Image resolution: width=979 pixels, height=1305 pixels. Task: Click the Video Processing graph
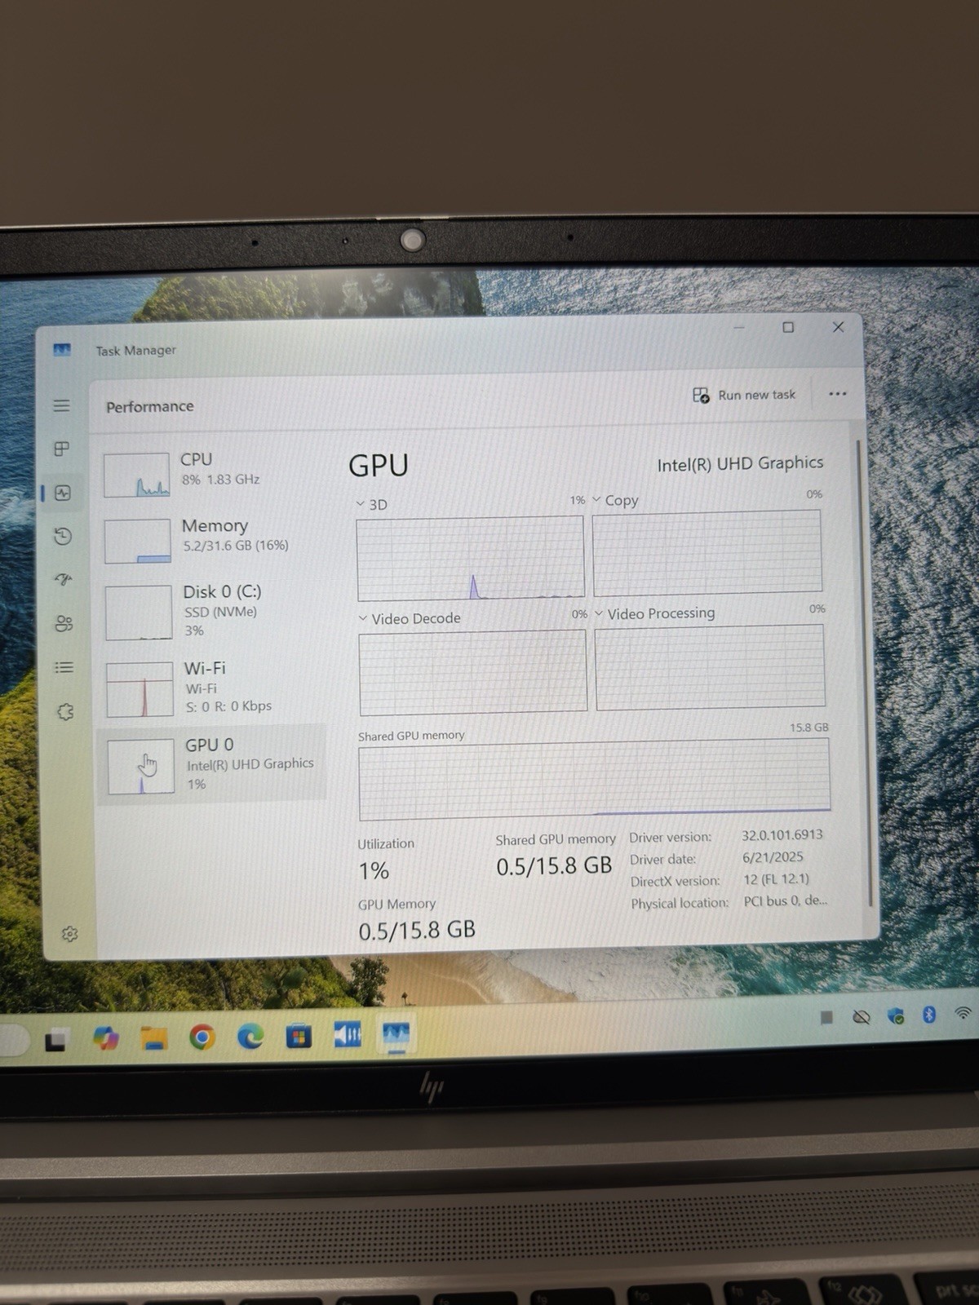pyautogui.click(x=710, y=666)
